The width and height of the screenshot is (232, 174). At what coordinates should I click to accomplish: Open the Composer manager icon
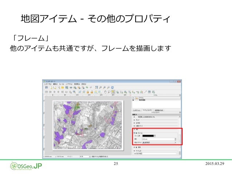pos(59,88)
